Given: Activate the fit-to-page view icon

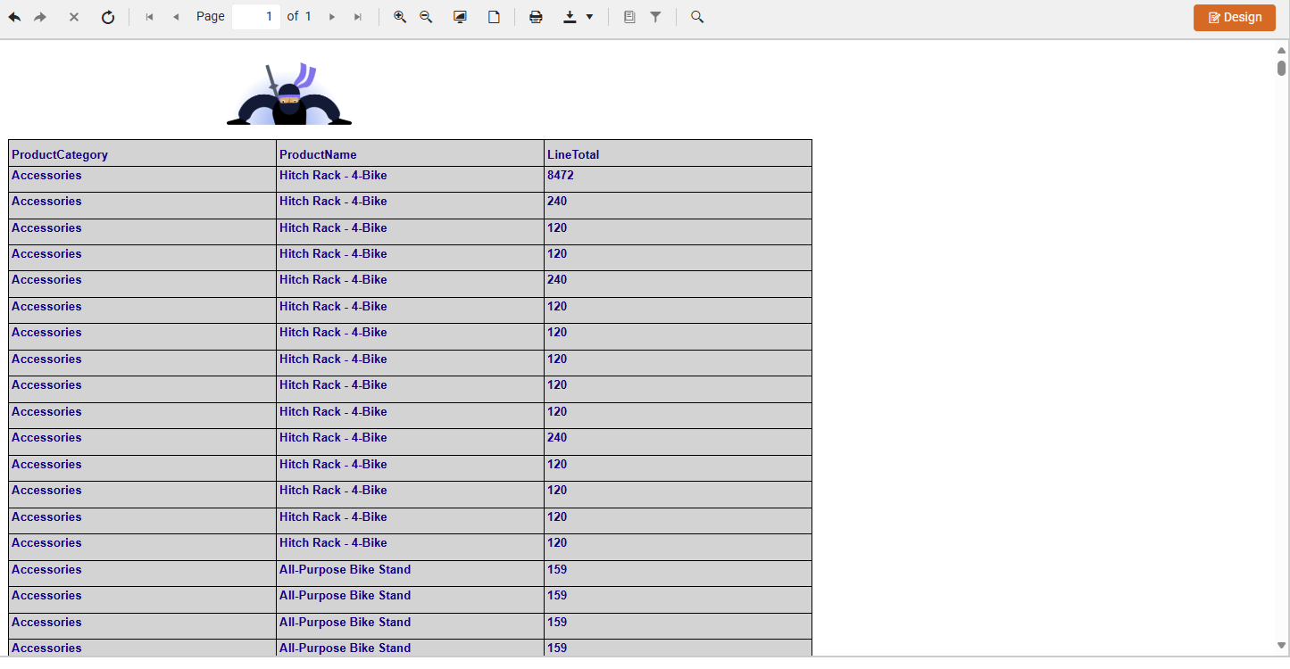Looking at the screenshot, I should click(459, 16).
